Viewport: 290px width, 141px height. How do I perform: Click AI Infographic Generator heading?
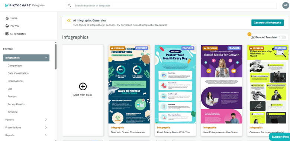pyautogui.click(x=90, y=20)
